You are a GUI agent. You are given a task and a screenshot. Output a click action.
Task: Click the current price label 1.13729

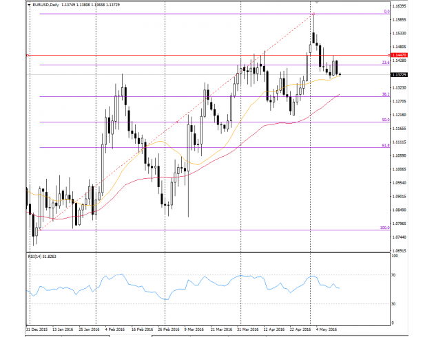(x=399, y=74)
